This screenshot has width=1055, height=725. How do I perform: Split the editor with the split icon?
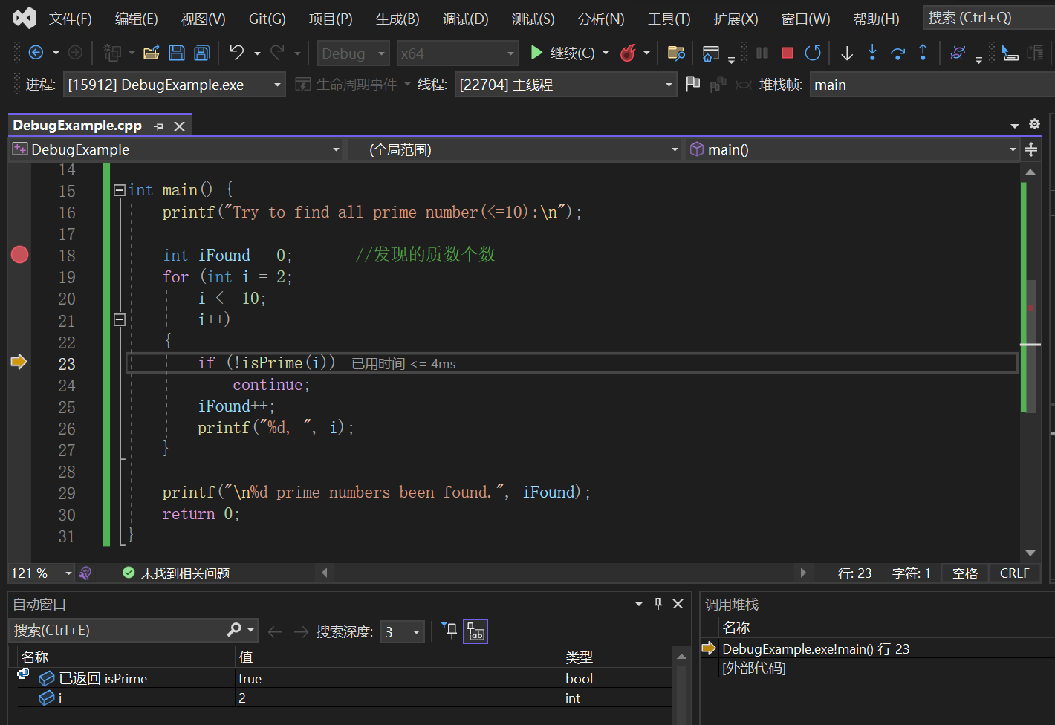point(1031,150)
